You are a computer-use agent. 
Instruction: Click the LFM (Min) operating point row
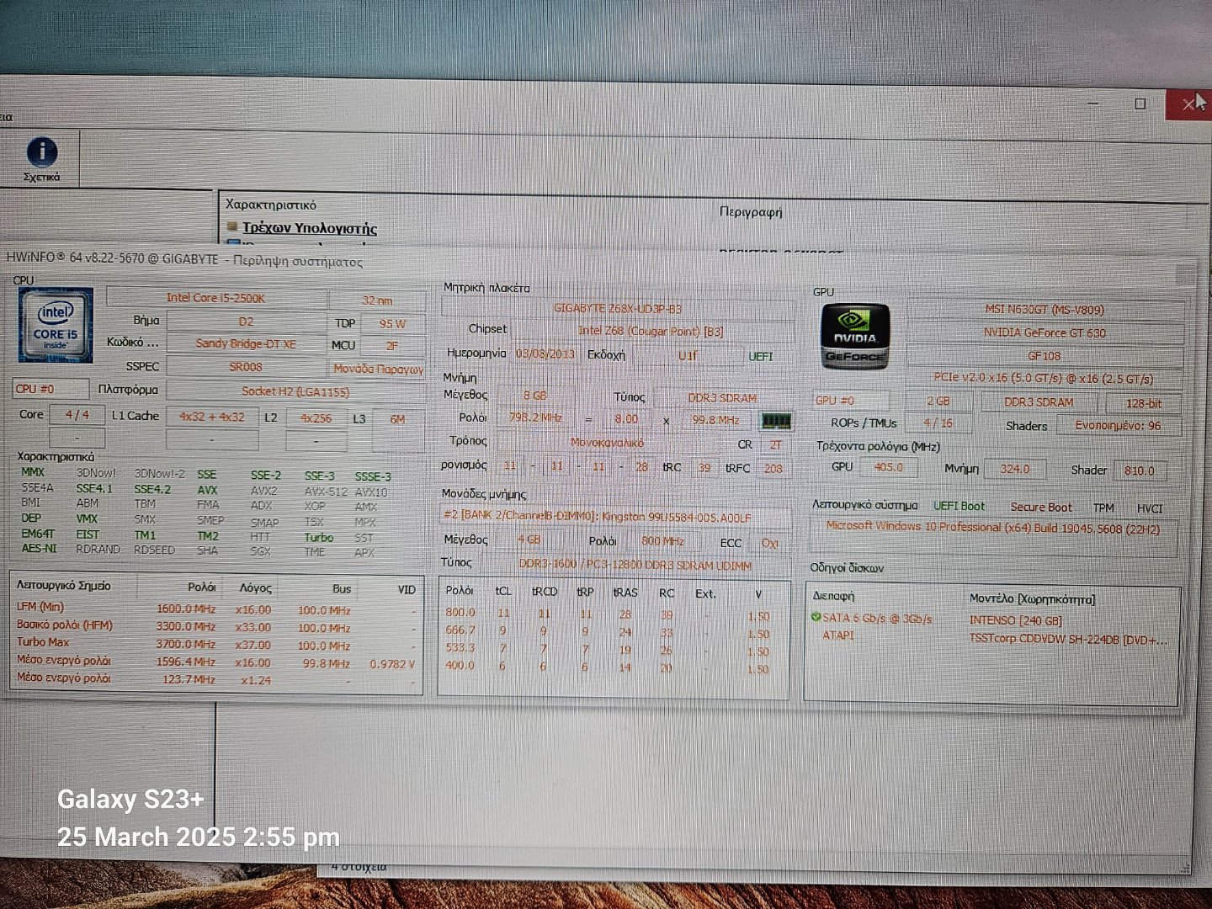pos(215,609)
